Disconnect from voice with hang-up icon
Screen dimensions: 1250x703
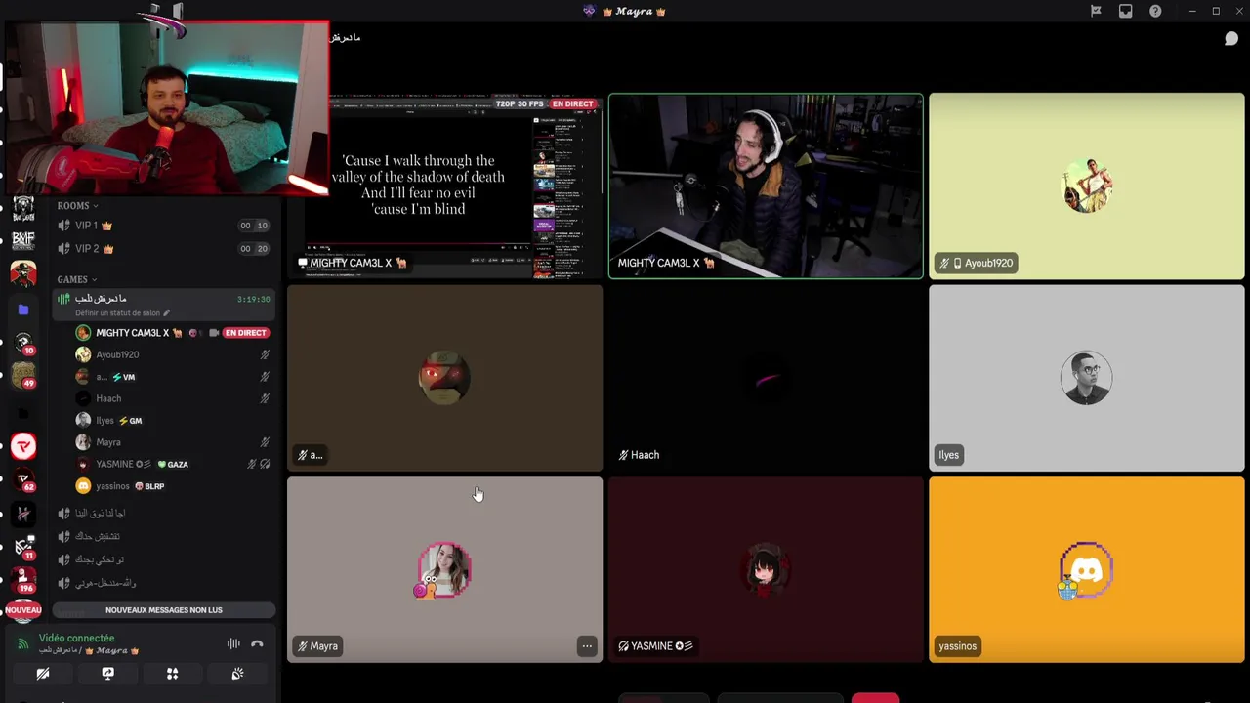point(257,643)
